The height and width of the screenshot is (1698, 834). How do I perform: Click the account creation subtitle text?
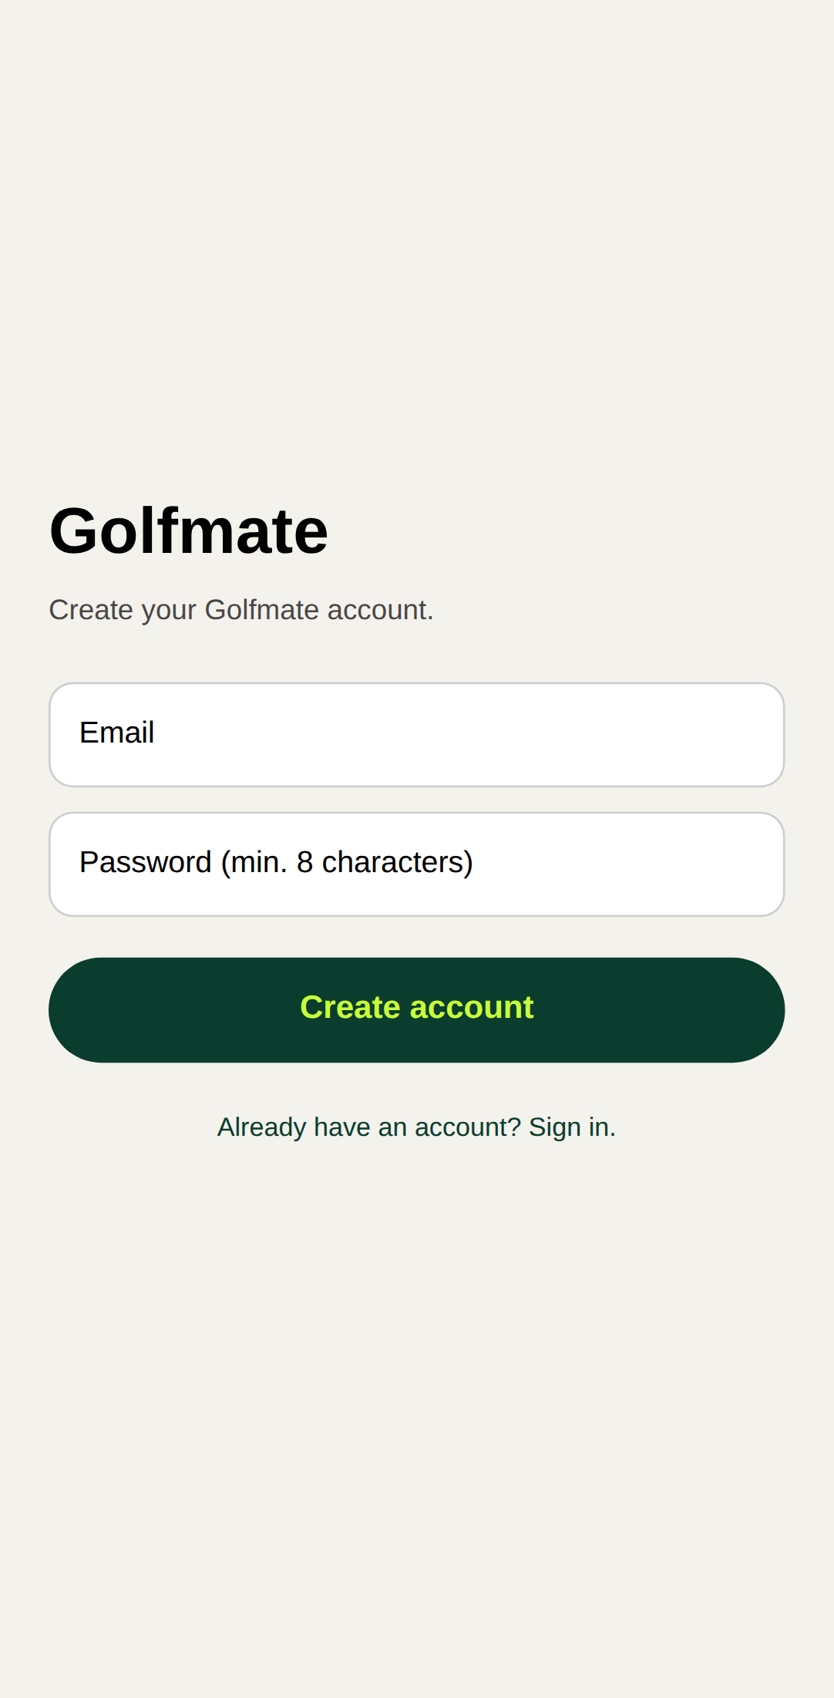coord(241,609)
